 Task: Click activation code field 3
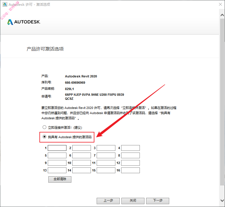coord(106,148)
